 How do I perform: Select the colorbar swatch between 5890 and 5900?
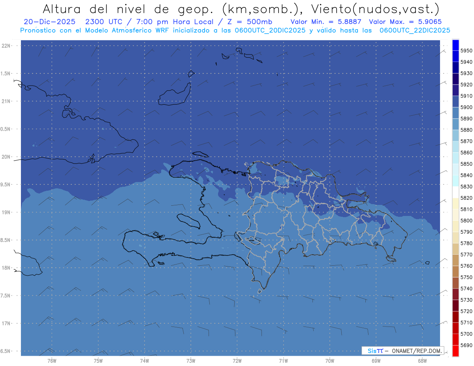point(455,113)
